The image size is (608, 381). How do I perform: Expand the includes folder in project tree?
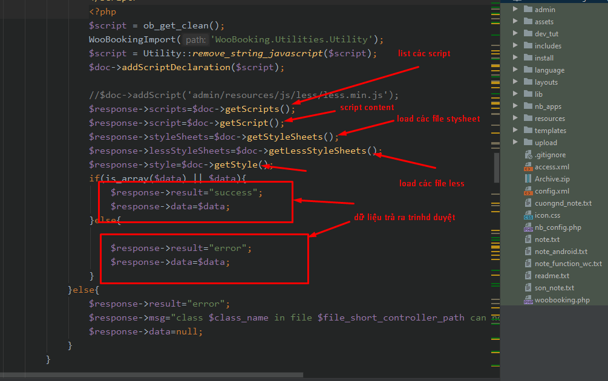pos(515,46)
